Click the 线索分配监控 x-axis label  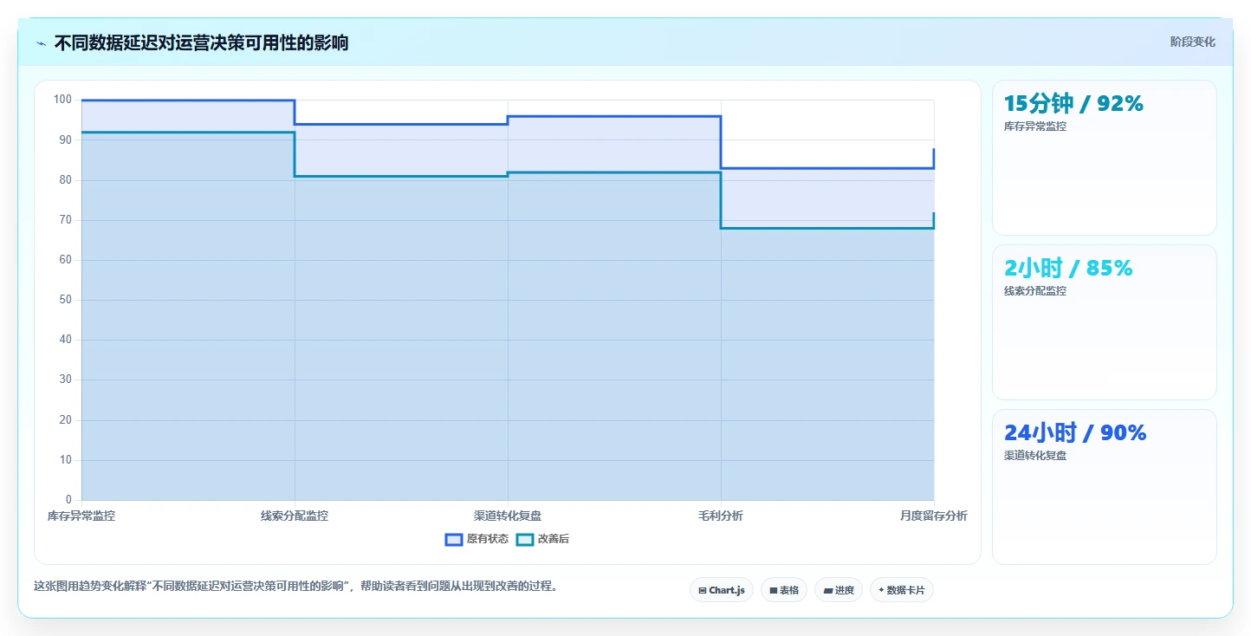(x=295, y=516)
